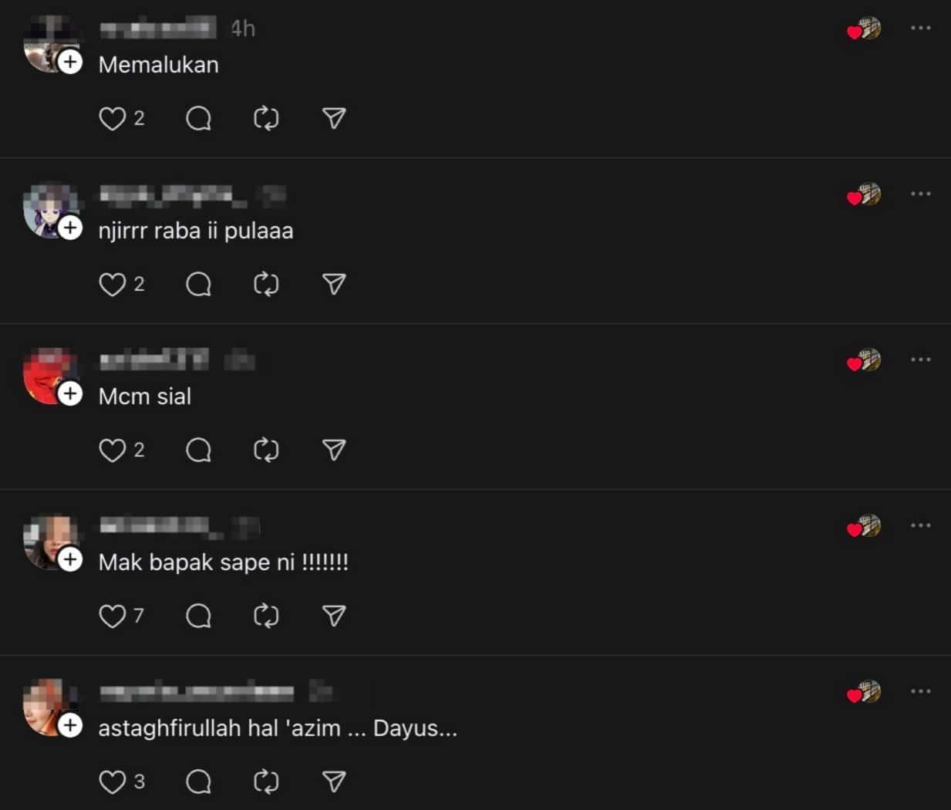The image size is (951, 810).
Task: Like the comment "Memalukan"
Action: pyautogui.click(x=113, y=117)
